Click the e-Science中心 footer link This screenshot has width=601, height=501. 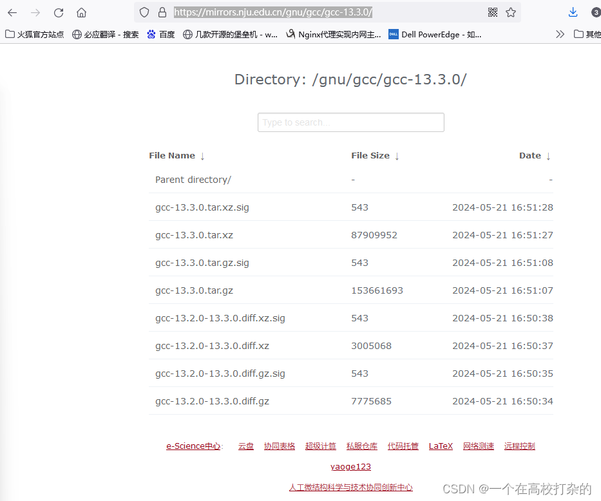pyautogui.click(x=193, y=446)
